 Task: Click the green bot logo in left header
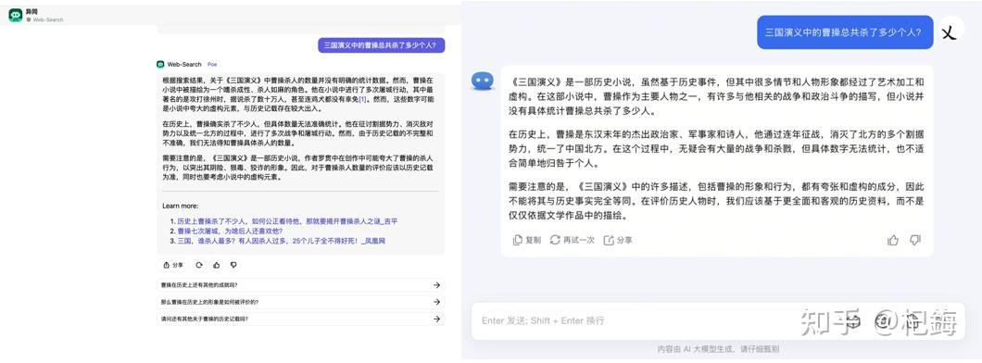coord(16,15)
